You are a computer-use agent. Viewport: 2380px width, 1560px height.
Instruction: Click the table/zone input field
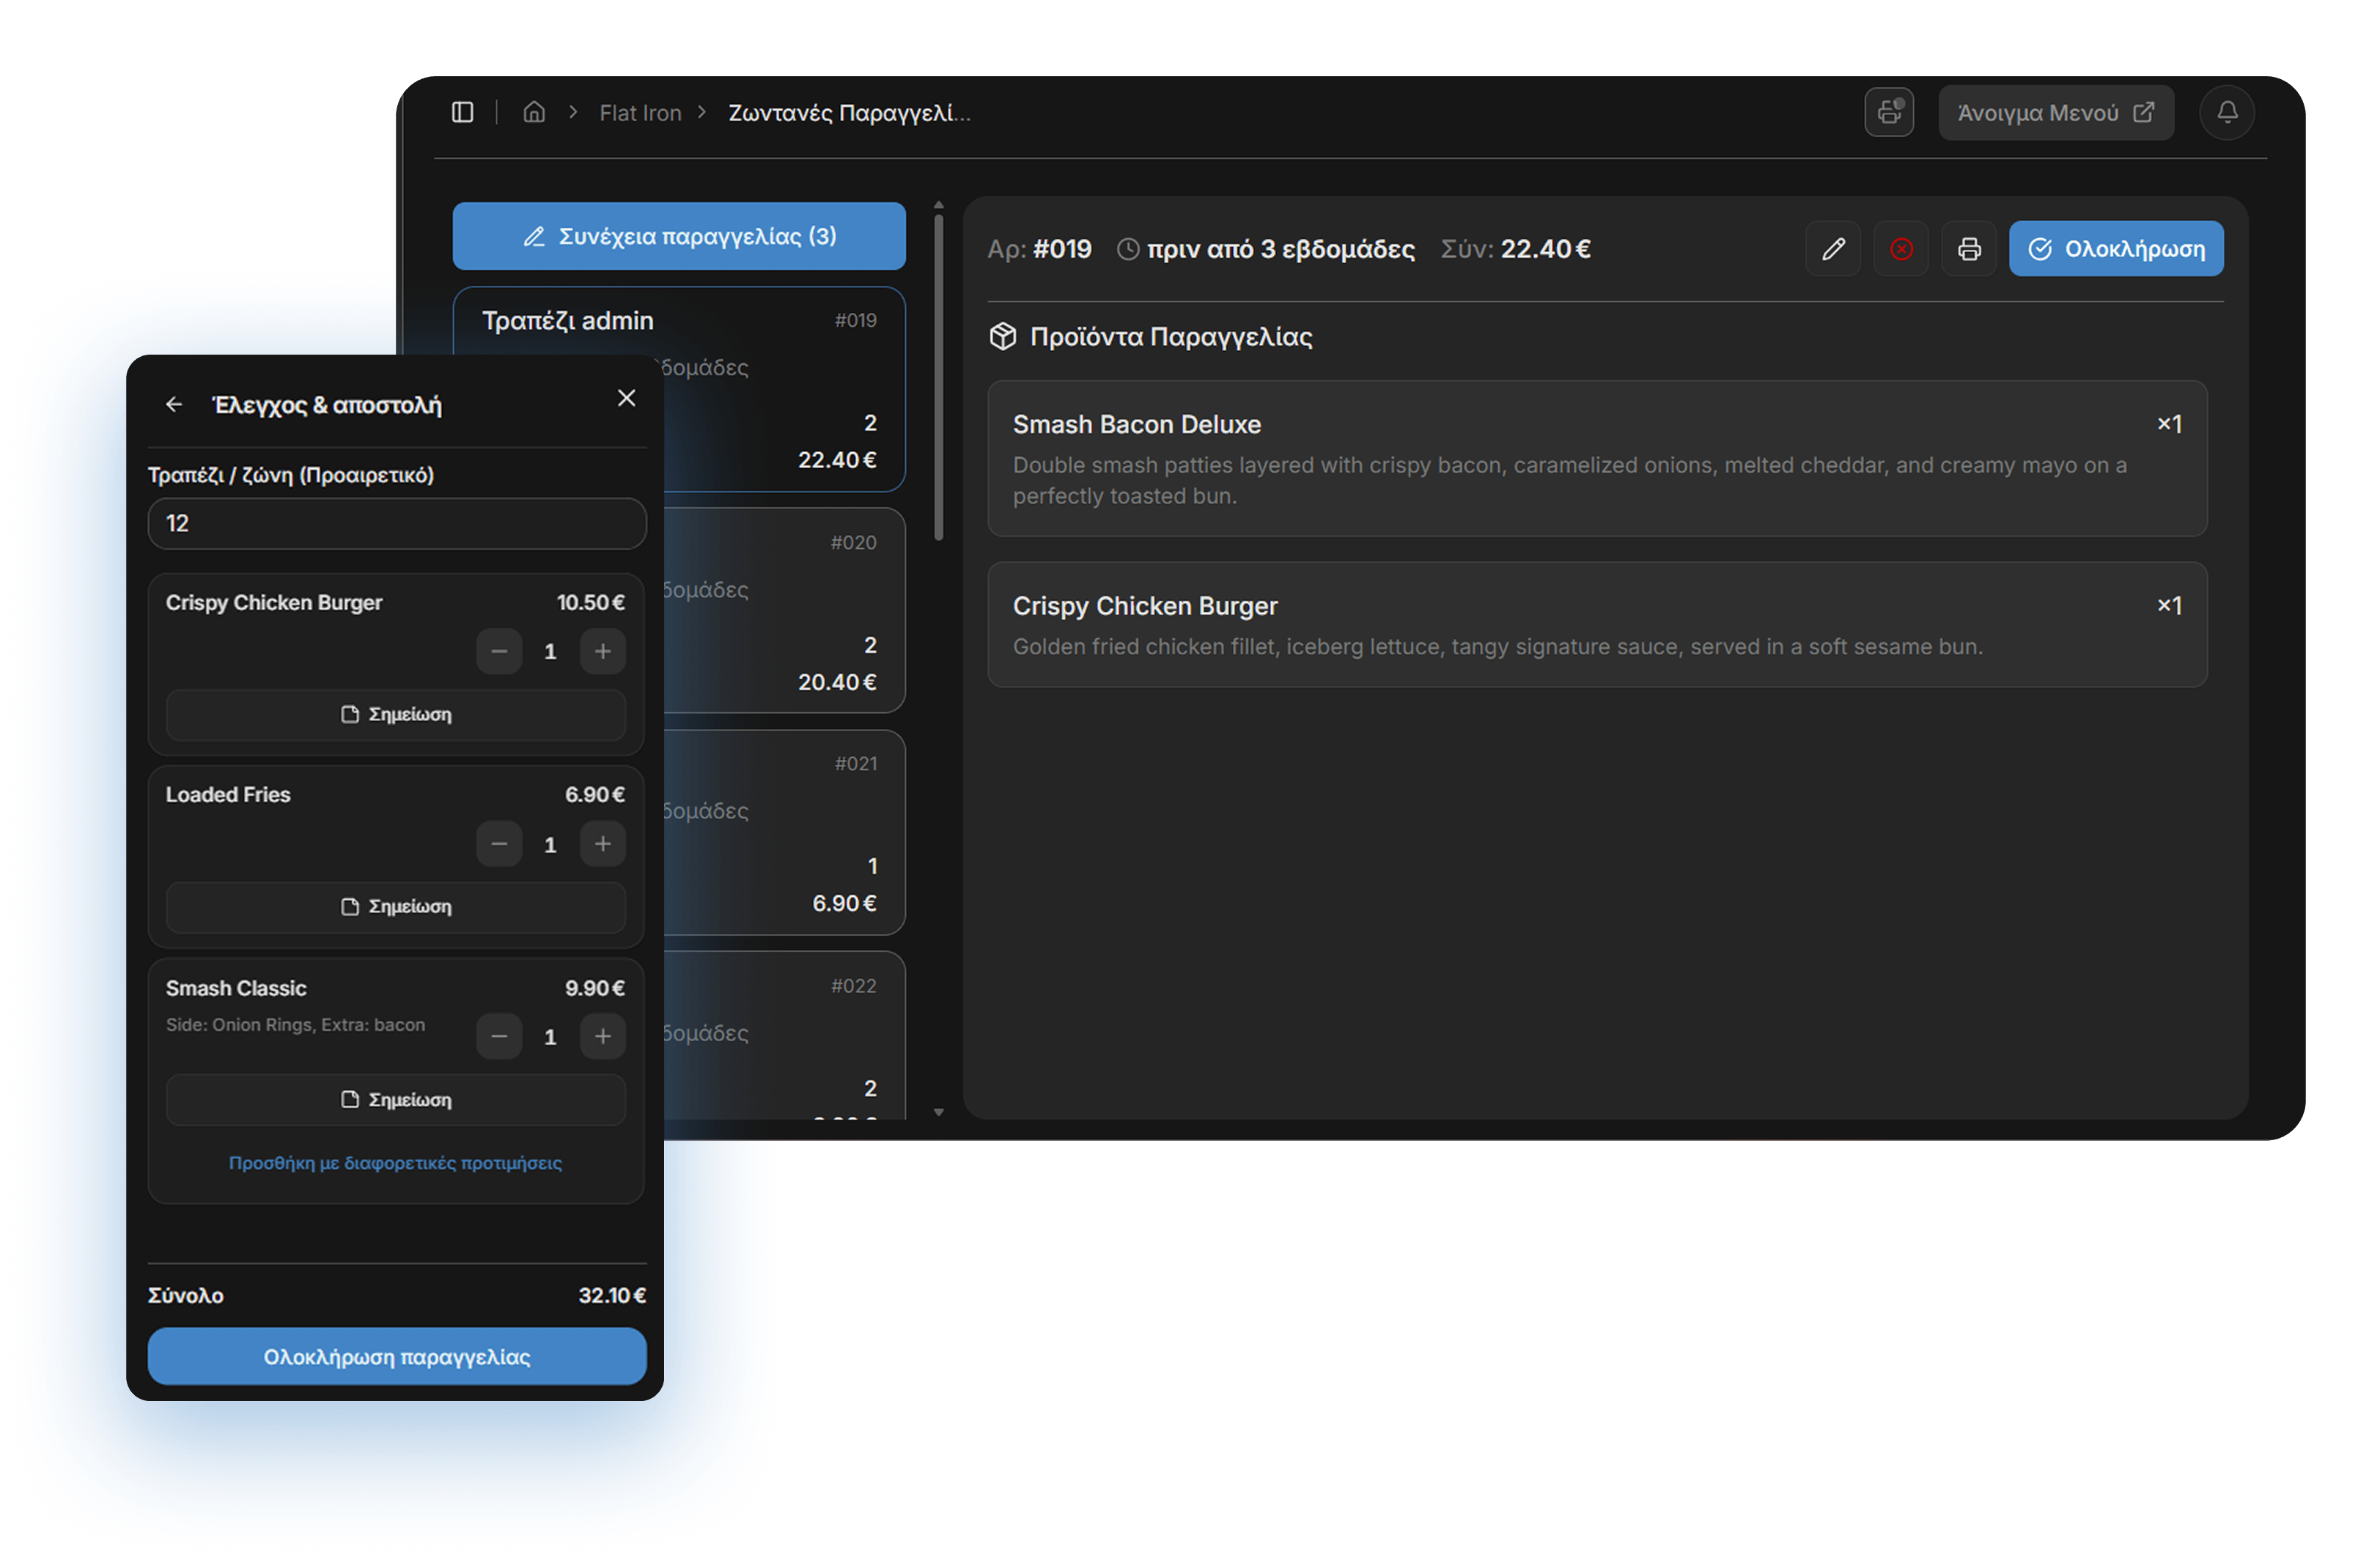click(x=396, y=524)
